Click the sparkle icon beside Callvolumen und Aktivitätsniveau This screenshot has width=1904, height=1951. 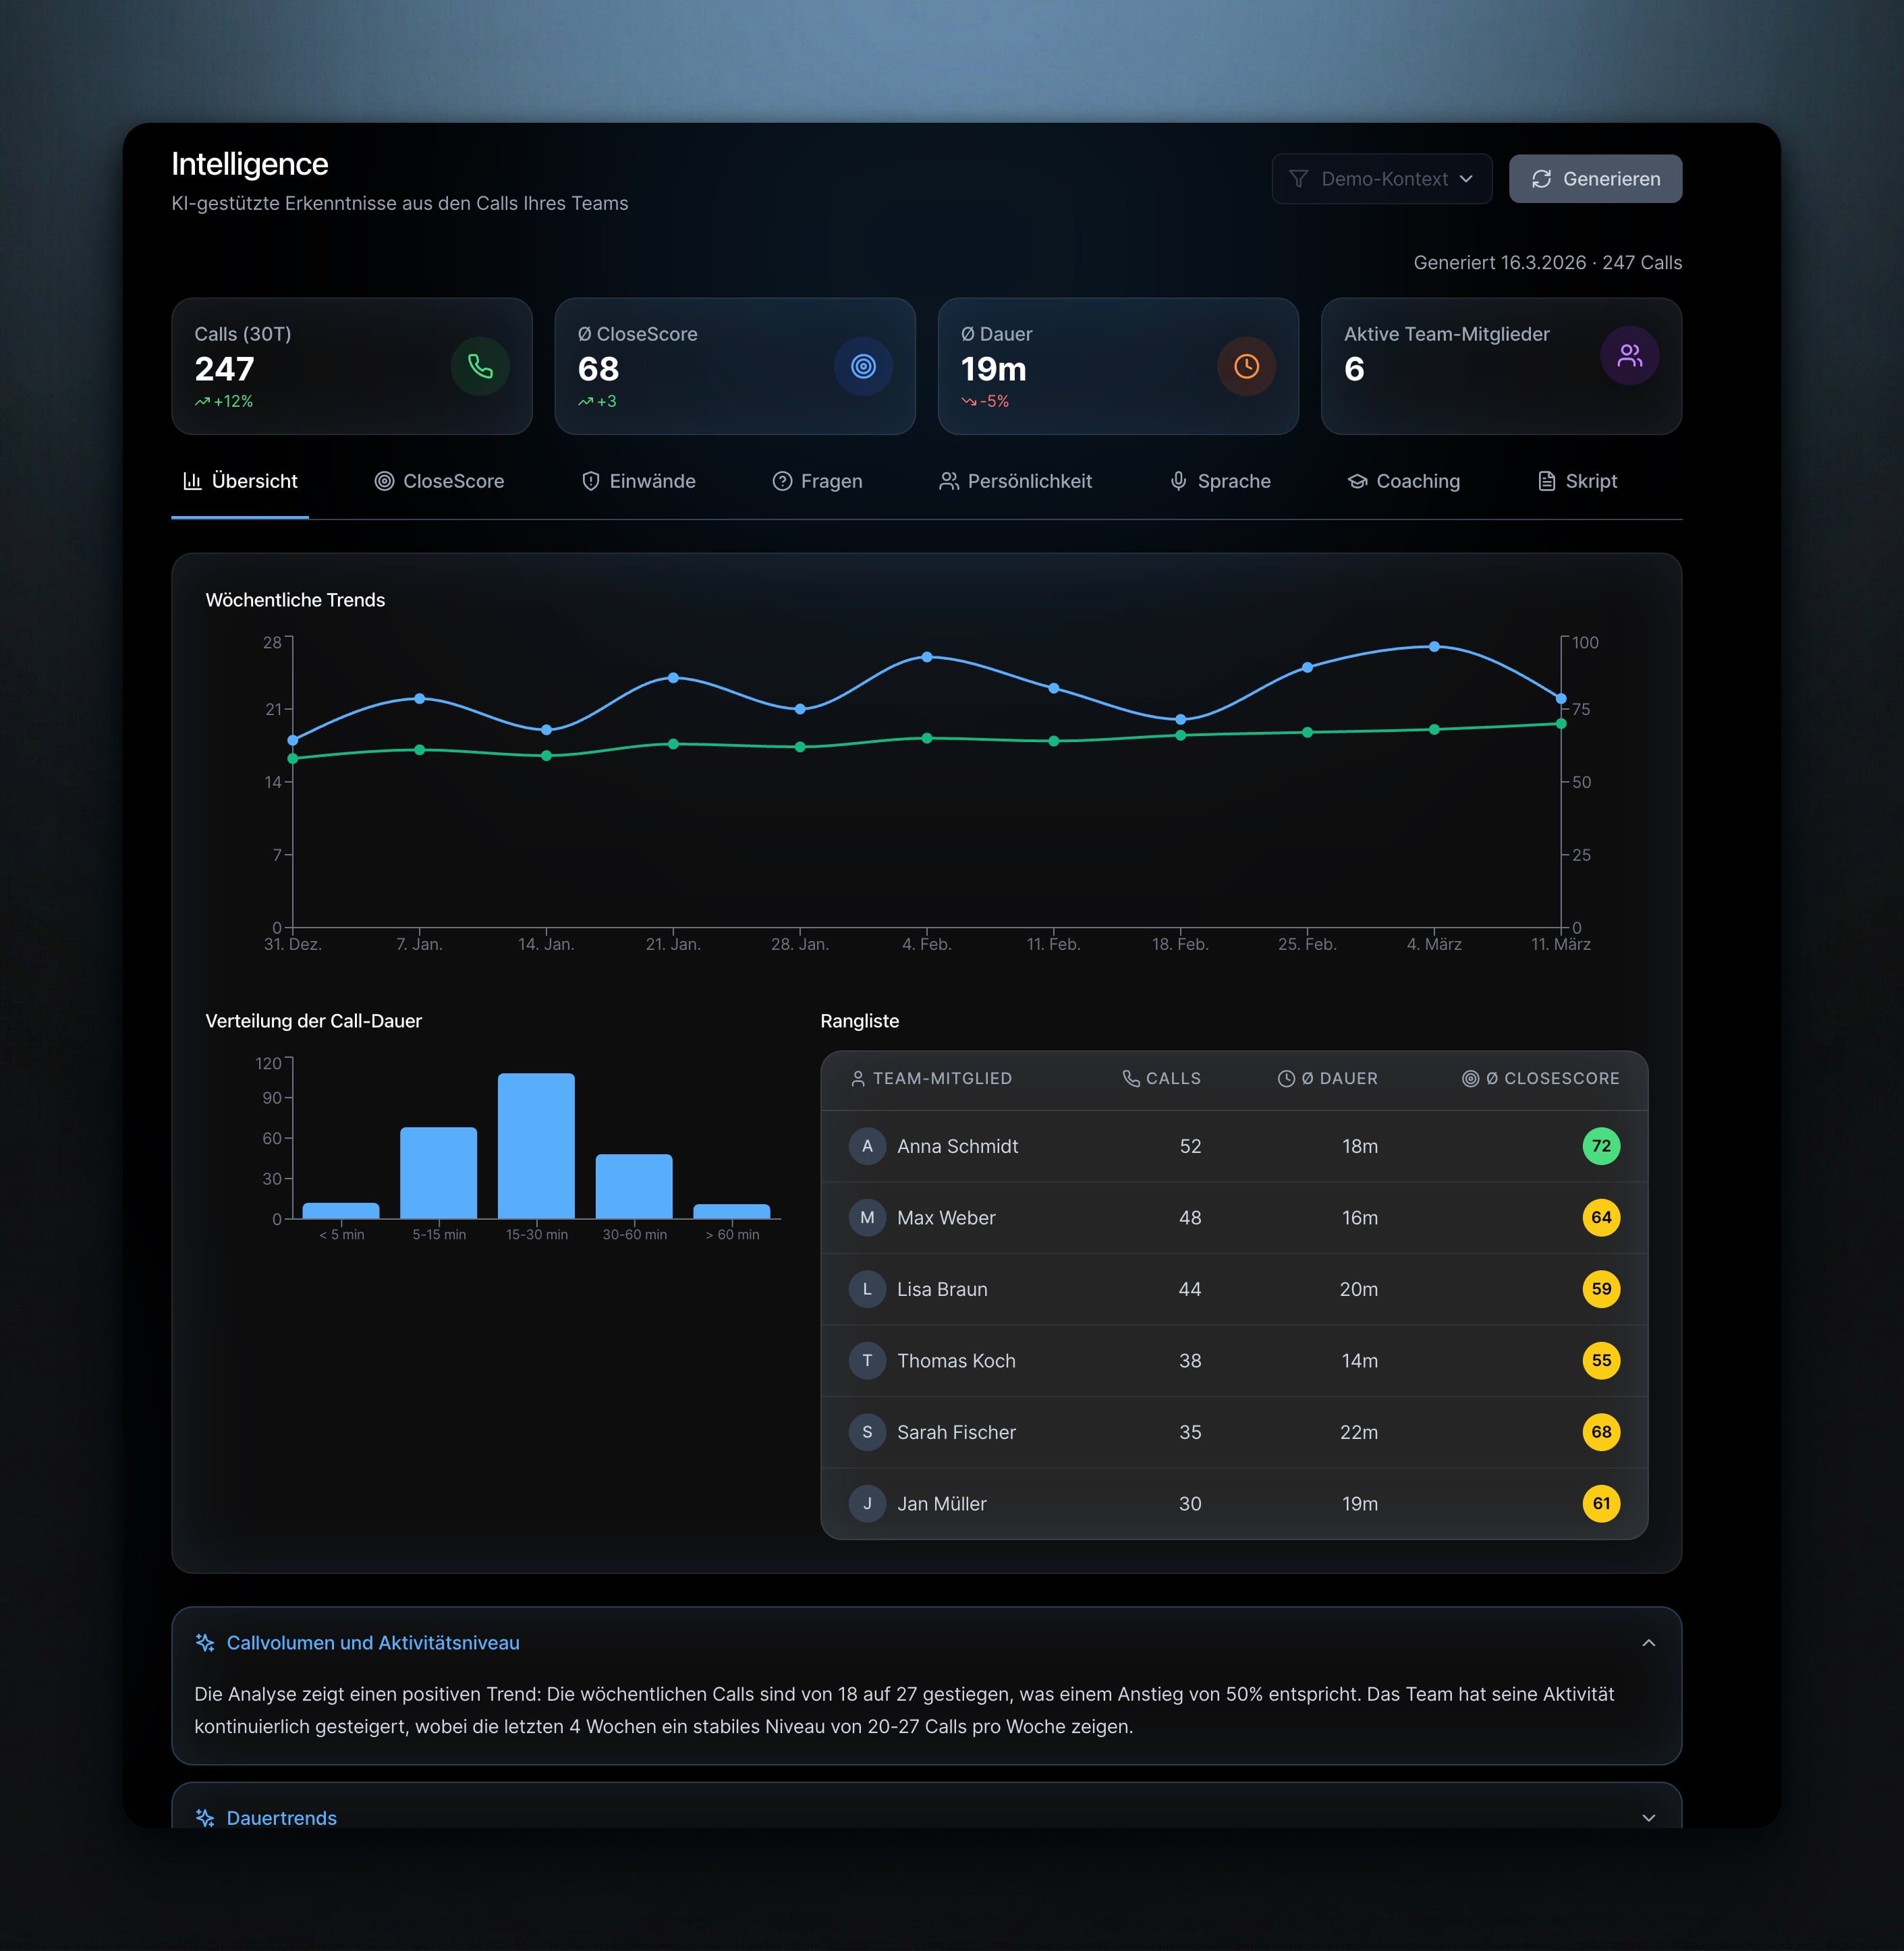coord(205,1643)
